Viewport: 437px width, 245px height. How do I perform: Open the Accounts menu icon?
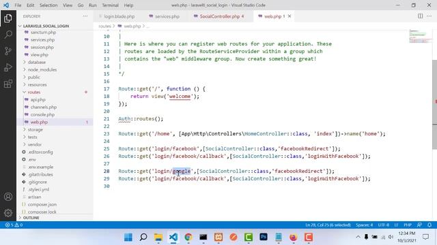pyautogui.click(x=8, y=197)
